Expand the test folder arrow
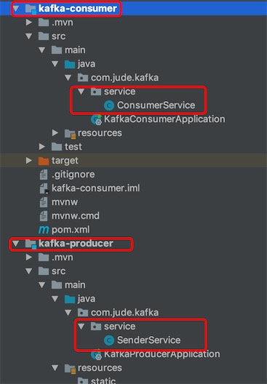This screenshot has width=267, height=384. (42, 147)
